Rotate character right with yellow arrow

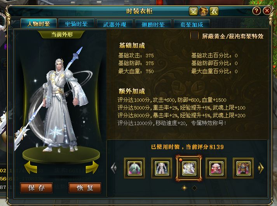click(92, 167)
